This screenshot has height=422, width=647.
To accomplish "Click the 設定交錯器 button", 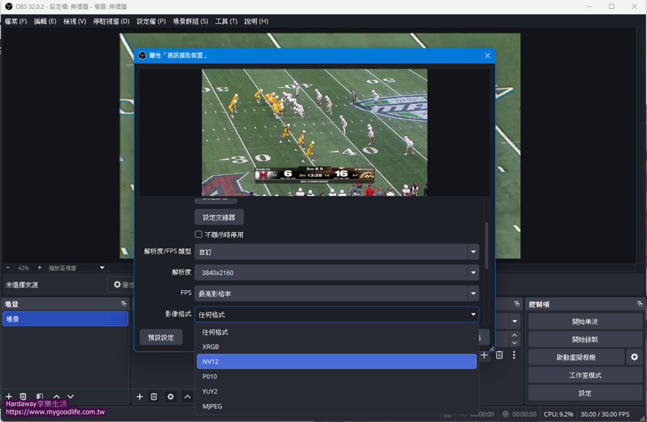I will (219, 217).
